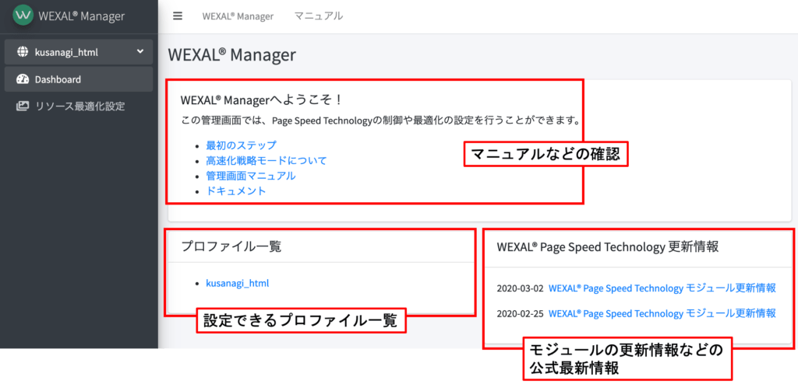Open the ドキュメント link
This screenshot has height=384, width=798.
[x=235, y=191]
